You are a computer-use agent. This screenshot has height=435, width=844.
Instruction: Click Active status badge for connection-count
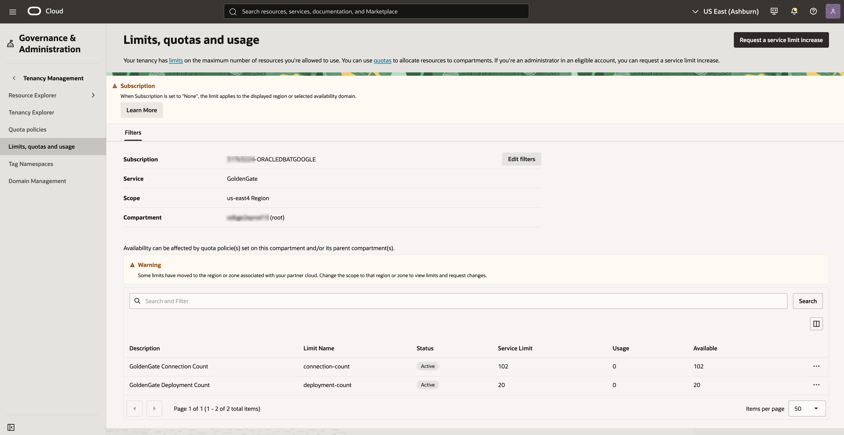point(428,366)
